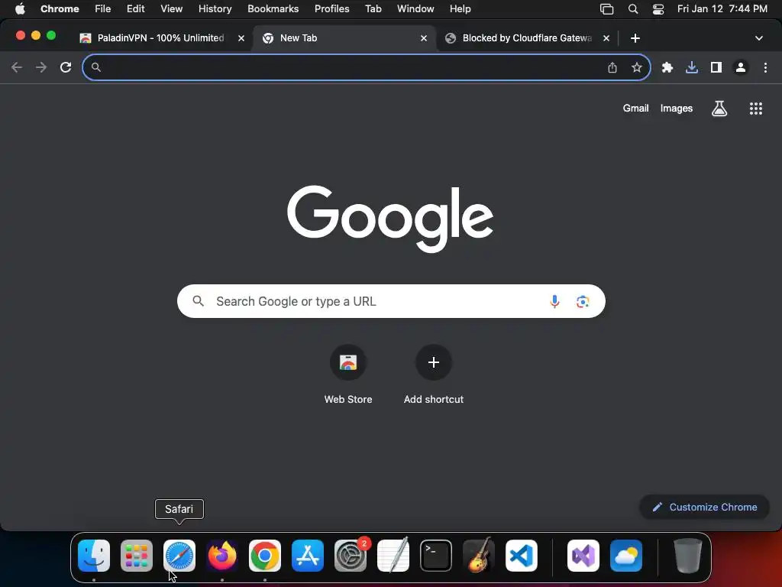Viewport: 782px width, 587px height.
Task: Open the Tab menu
Action: click(x=373, y=8)
